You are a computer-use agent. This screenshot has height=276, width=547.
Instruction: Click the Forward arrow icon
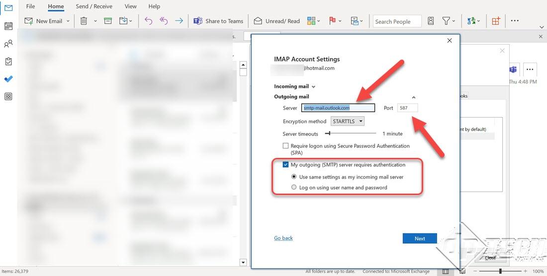[179, 21]
